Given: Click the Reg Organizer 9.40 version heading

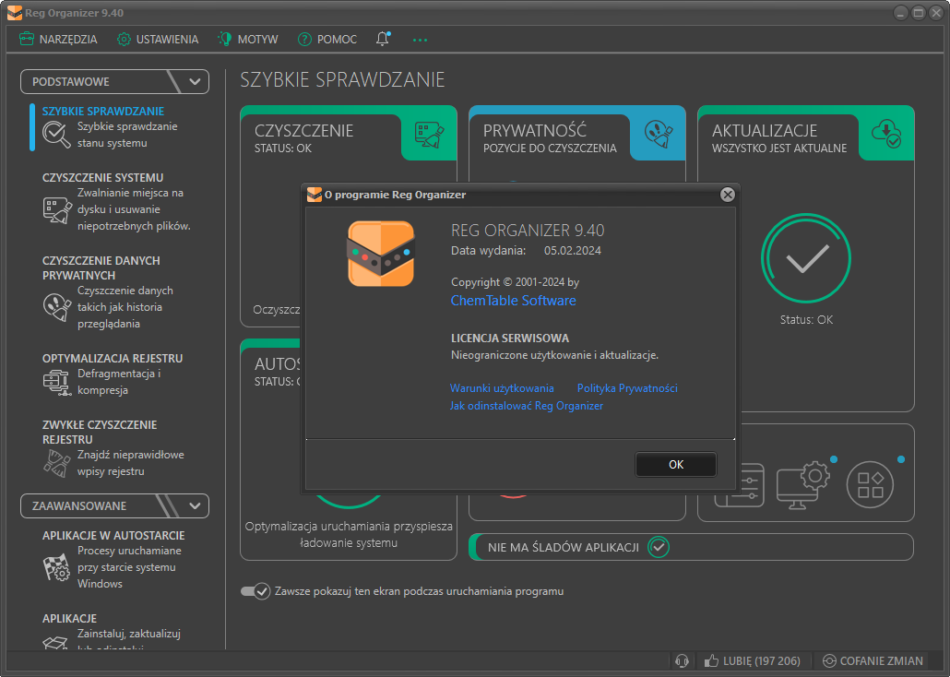Looking at the screenshot, I should click(528, 231).
